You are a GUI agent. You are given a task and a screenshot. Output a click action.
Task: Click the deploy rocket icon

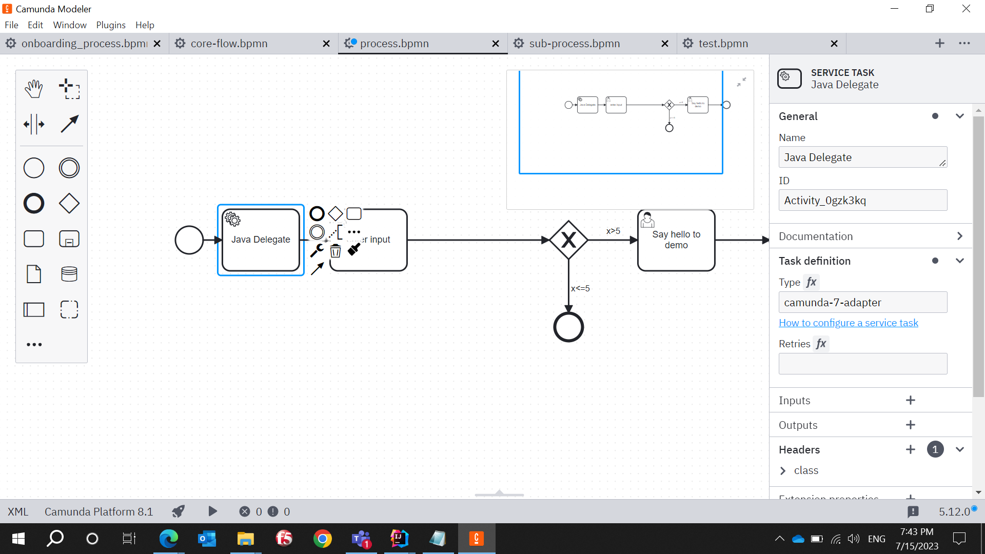coord(178,511)
